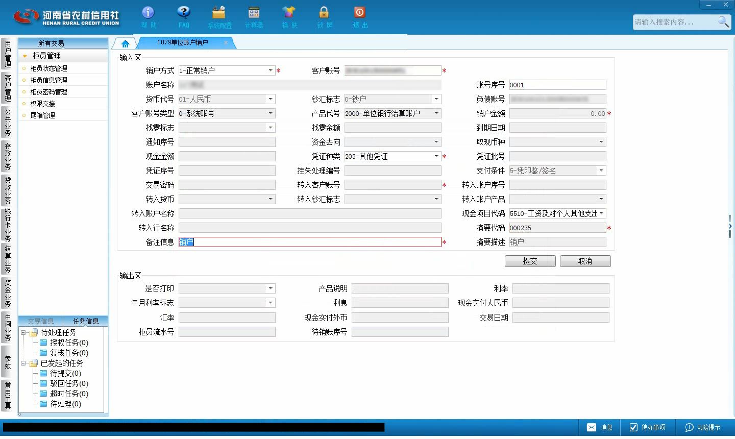Viewport: 735px width, 439px height.
Task: Click into the top search box
Action: coord(674,22)
